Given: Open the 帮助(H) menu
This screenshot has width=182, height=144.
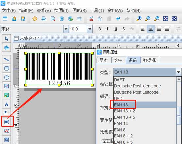Looking at the screenshot, I should 133,11.
